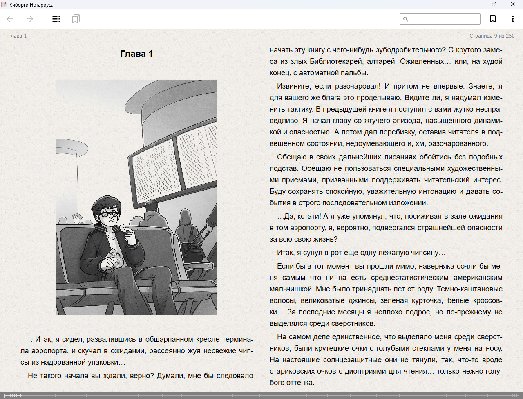The width and height of the screenshot is (523, 399).
Task: Go forward with the right arrow
Action: (30, 19)
